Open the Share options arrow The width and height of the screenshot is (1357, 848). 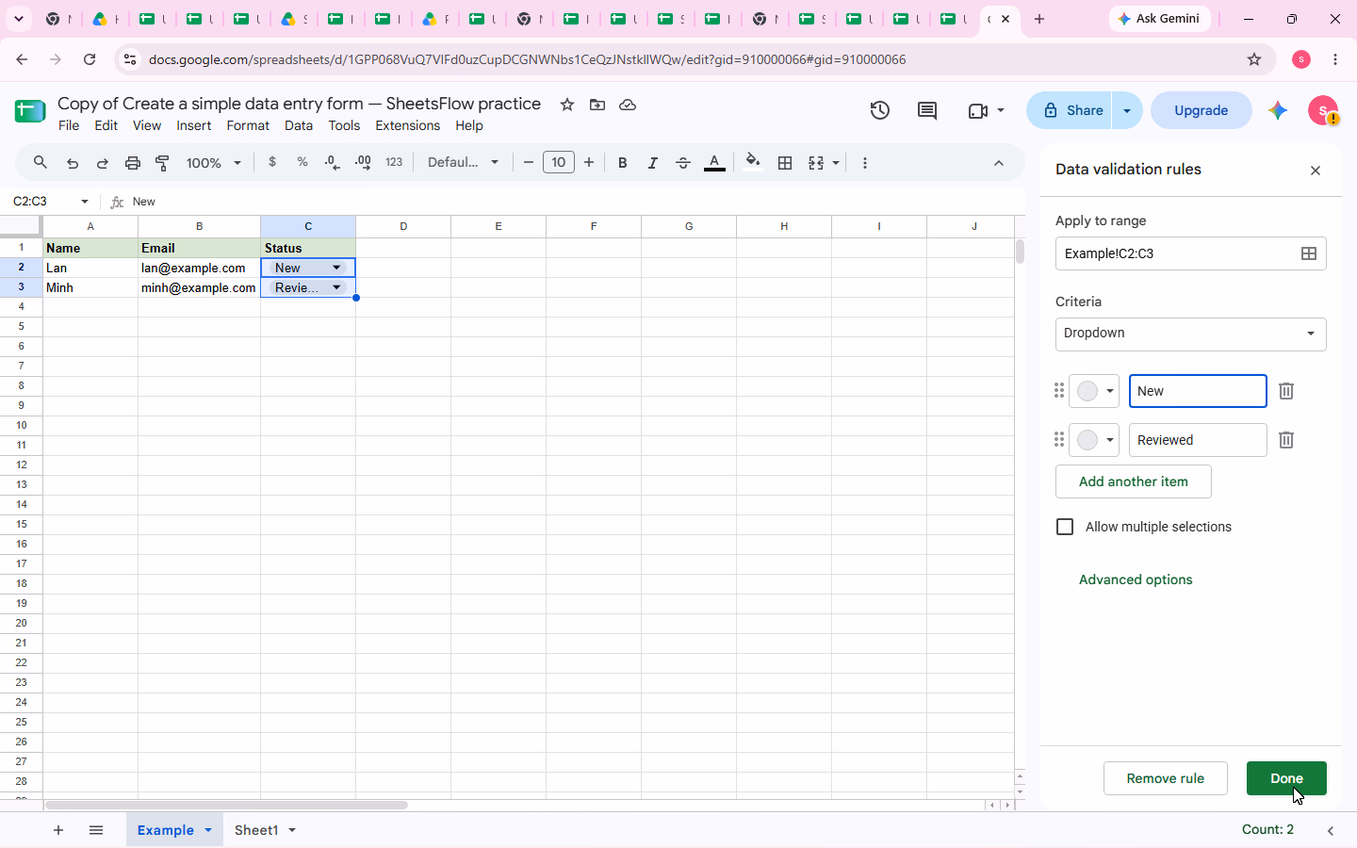(1127, 110)
